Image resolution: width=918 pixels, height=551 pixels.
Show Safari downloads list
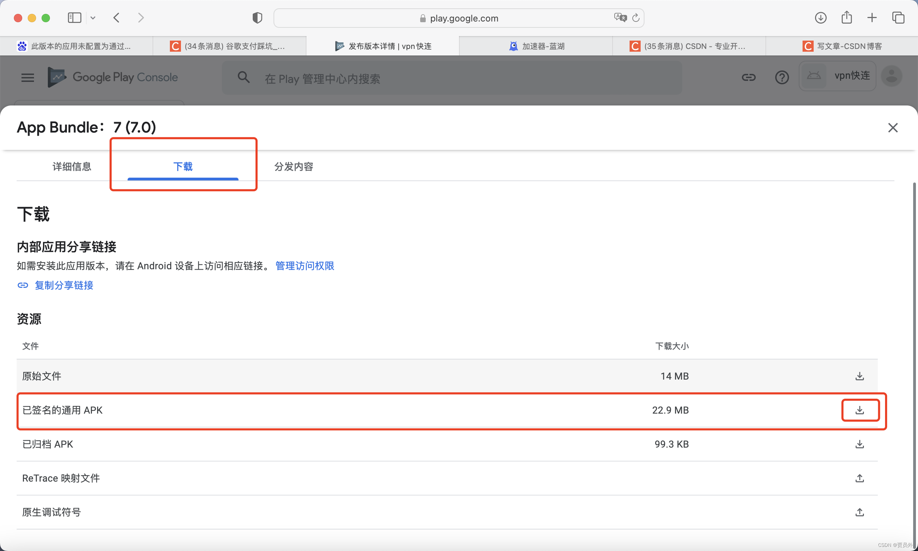point(821,17)
